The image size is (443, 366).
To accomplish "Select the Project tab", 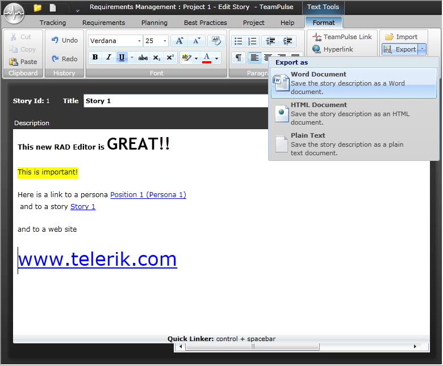I will coord(254,23).
